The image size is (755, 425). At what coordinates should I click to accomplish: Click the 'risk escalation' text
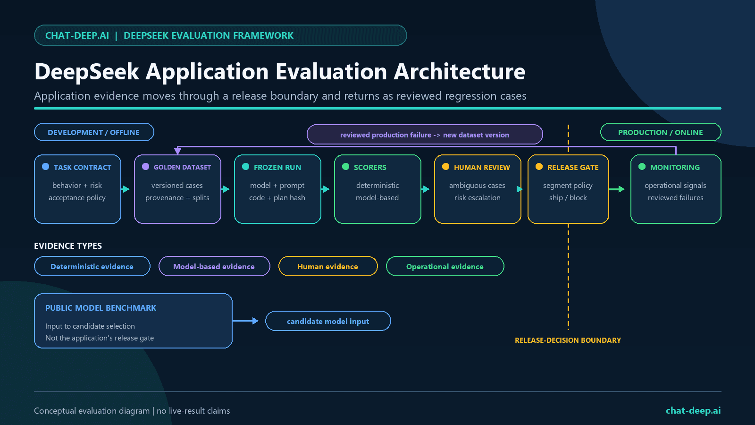coord(477,198)
